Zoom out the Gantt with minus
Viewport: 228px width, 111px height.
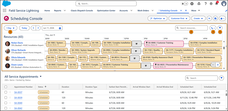pyautogui.click(x=213, y=65)
